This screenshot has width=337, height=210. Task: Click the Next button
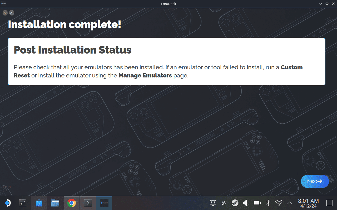(315, 181)
